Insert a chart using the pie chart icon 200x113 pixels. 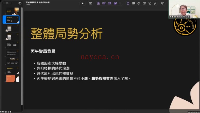pyautogui.click(x=139, y=3)
